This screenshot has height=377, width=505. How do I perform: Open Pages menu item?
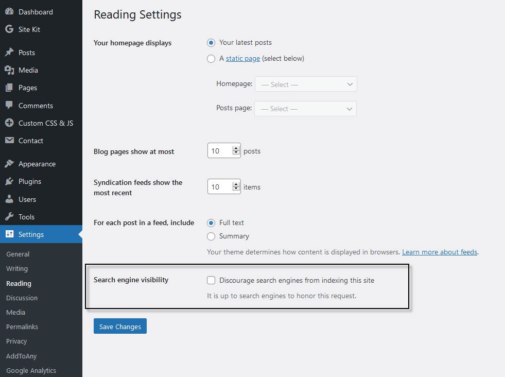41,88
